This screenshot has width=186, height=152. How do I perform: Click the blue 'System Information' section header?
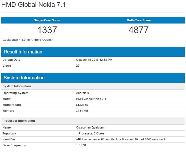tap(93, 78)
